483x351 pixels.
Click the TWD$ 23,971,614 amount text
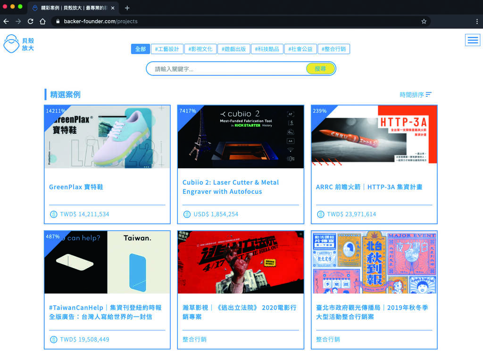point(351,214)
